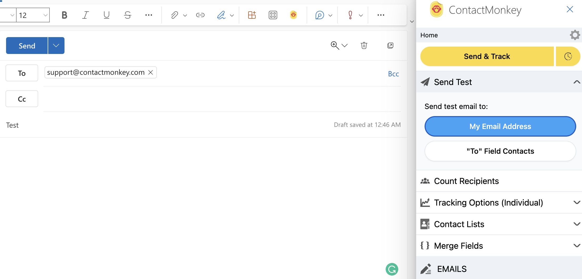This screenshot has width=582, height=279.
Task: Click the attach file paperclip icon
Action: click(174, 15)
